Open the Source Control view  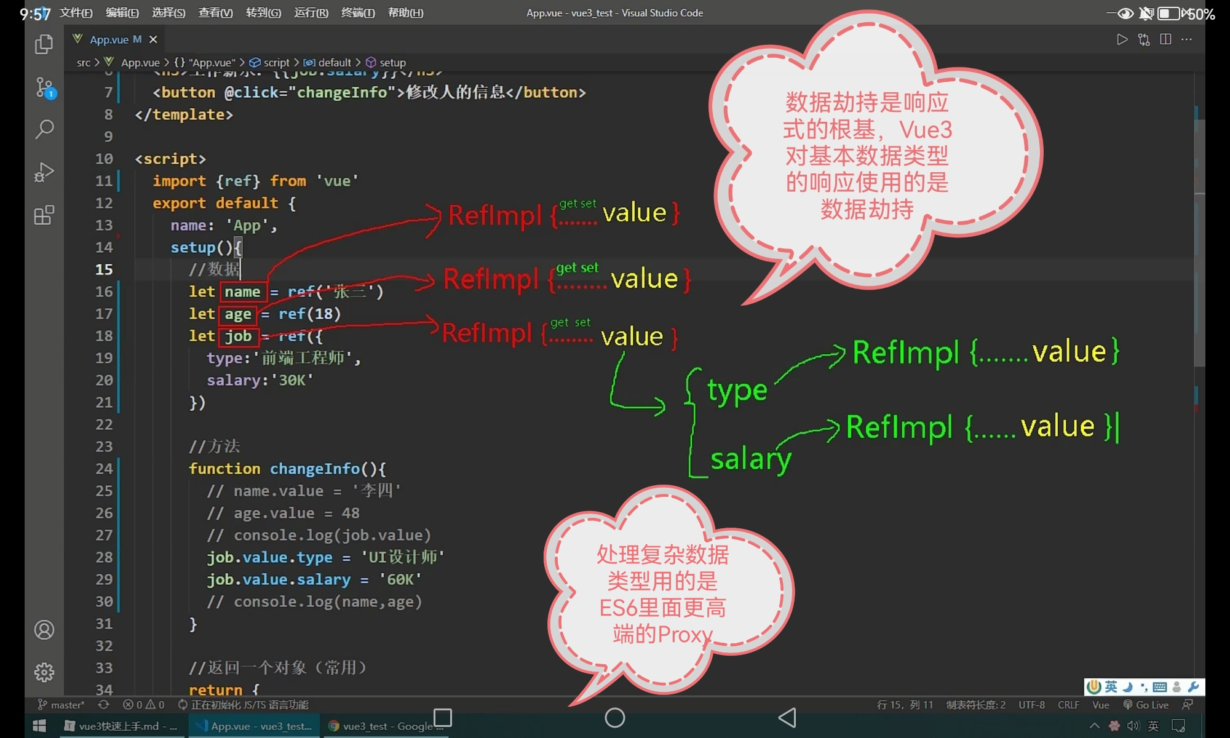tap(44, 87)
